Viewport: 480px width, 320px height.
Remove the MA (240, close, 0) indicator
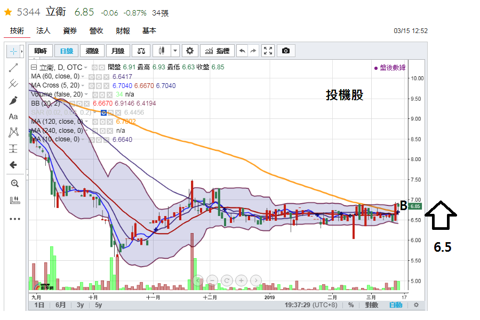click(109, 131)
